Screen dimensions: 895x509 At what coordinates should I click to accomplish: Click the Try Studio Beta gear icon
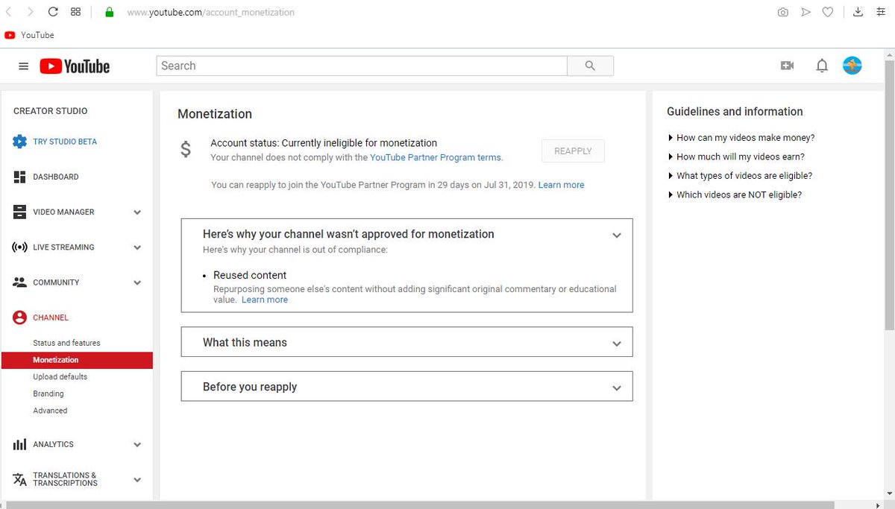point(20,142)
